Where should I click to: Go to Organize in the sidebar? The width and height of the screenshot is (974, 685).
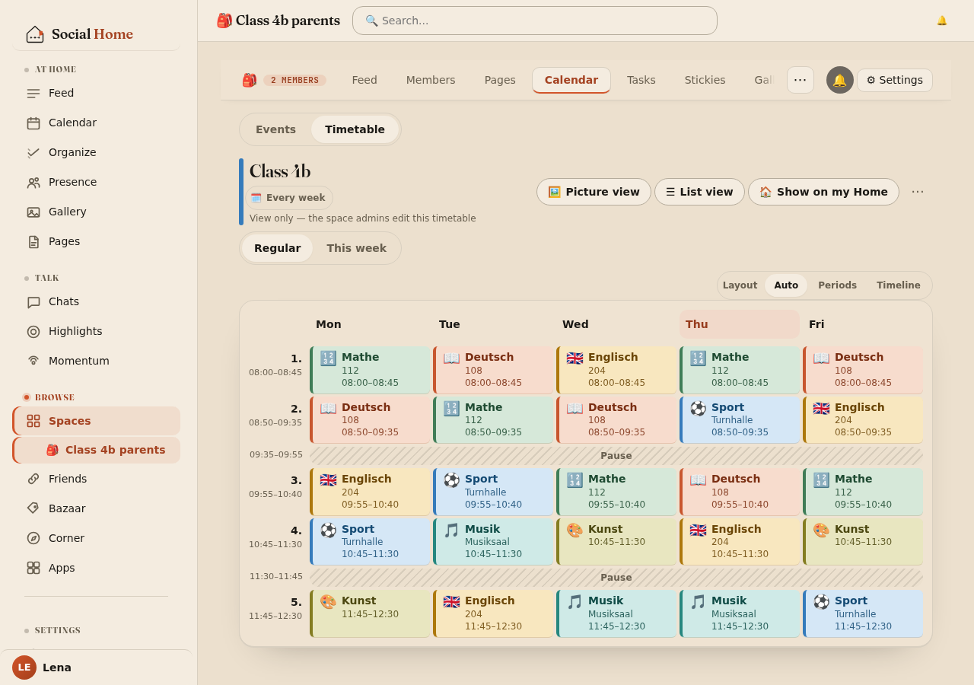click(96, 152)
